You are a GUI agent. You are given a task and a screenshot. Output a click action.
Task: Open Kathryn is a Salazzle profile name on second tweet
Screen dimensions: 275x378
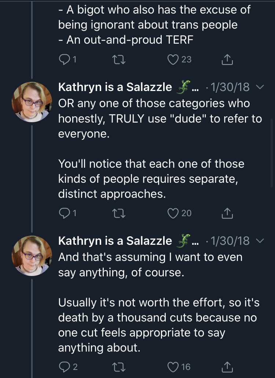115,87
